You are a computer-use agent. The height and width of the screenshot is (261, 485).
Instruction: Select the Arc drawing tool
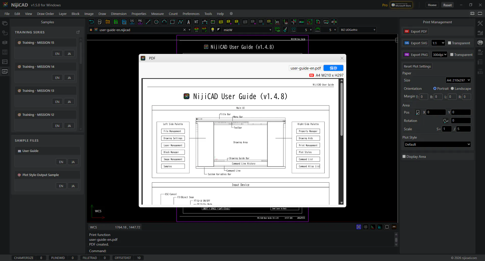tap(164, 22)
